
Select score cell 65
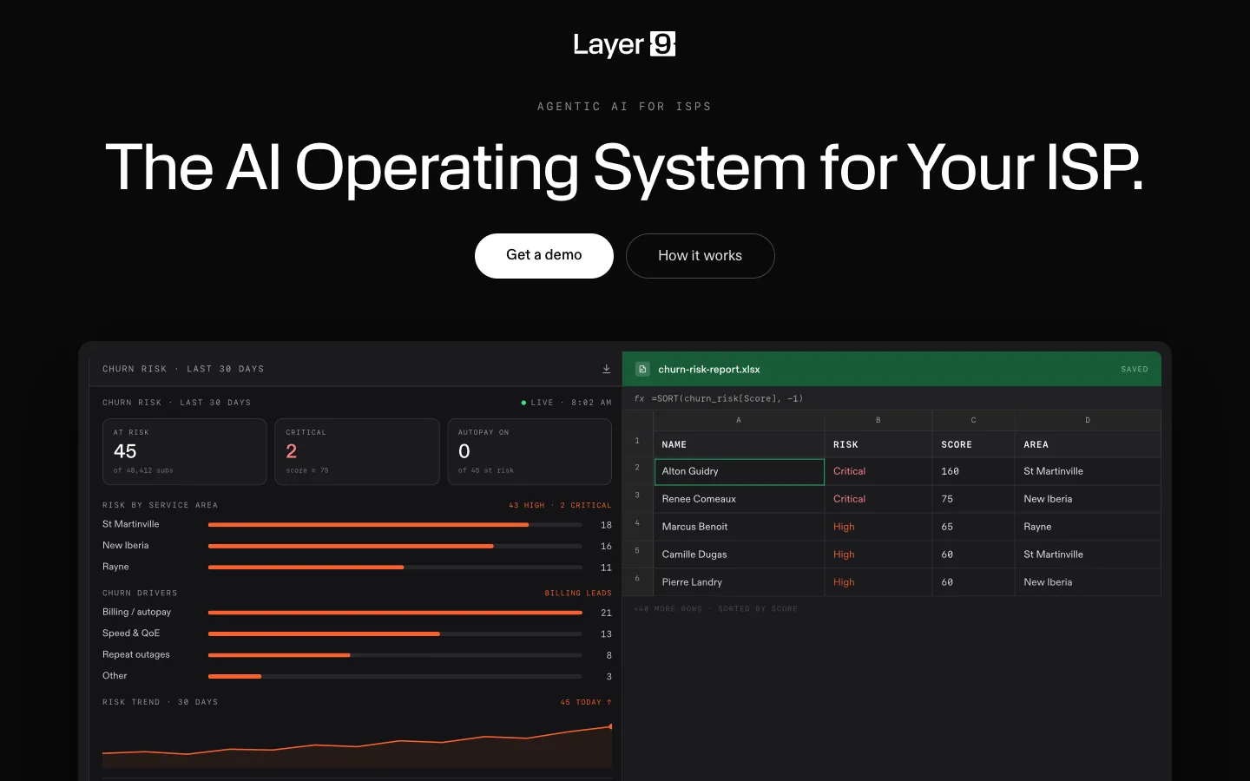[x=974, y=527]
